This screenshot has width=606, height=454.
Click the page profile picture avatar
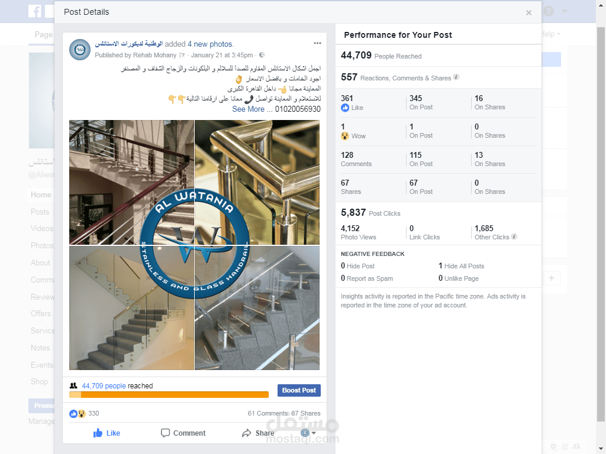coord(80,50)
